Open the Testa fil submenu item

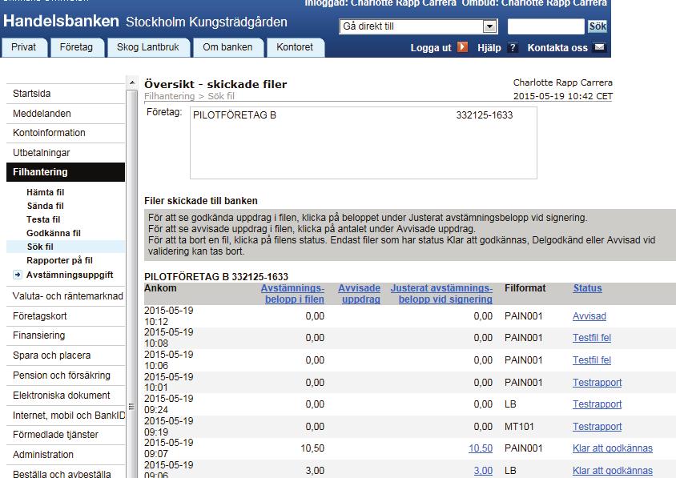coord(43,219)
